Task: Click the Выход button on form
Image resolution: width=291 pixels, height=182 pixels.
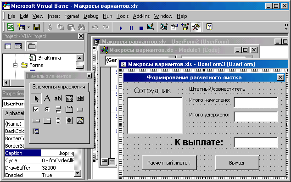Action: (237, 163)
